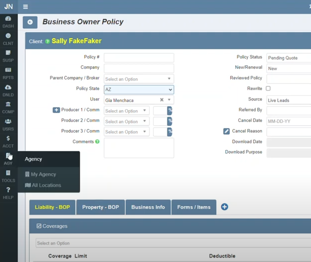Screen dimensions: 311x262
Task: Expand the Policy State dropdown
Action: pyautogui.click(x=139, y=90)
